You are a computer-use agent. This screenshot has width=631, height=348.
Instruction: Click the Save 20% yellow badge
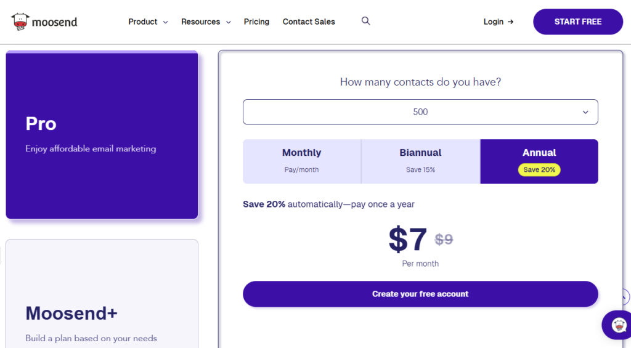(x=539, y=170)
